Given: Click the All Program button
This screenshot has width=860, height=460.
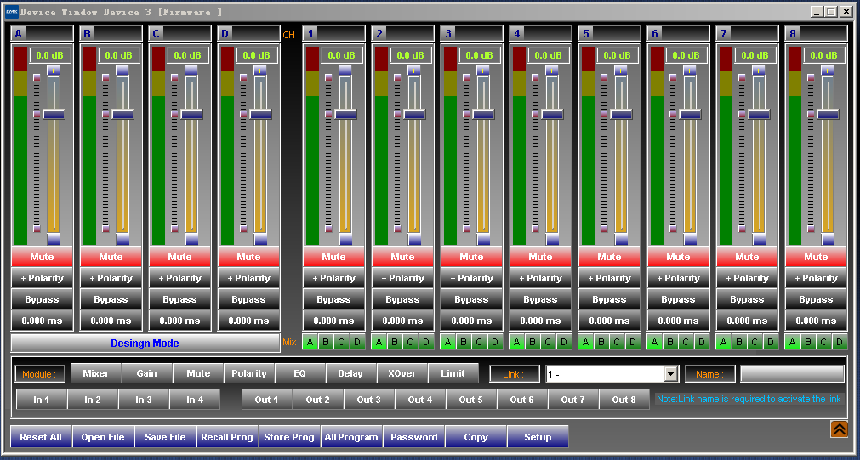Looking at the screenshot, I should pyautogui.click(x=351, y=437).
